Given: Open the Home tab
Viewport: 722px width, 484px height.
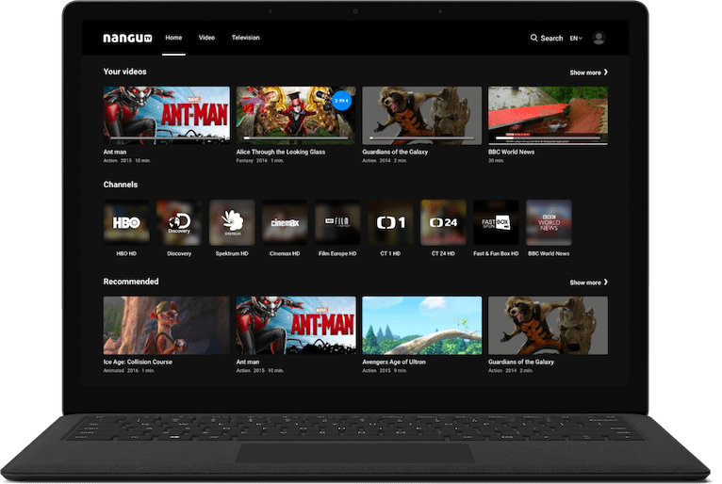Looking at the screenshot, I should tap(173, 38).
